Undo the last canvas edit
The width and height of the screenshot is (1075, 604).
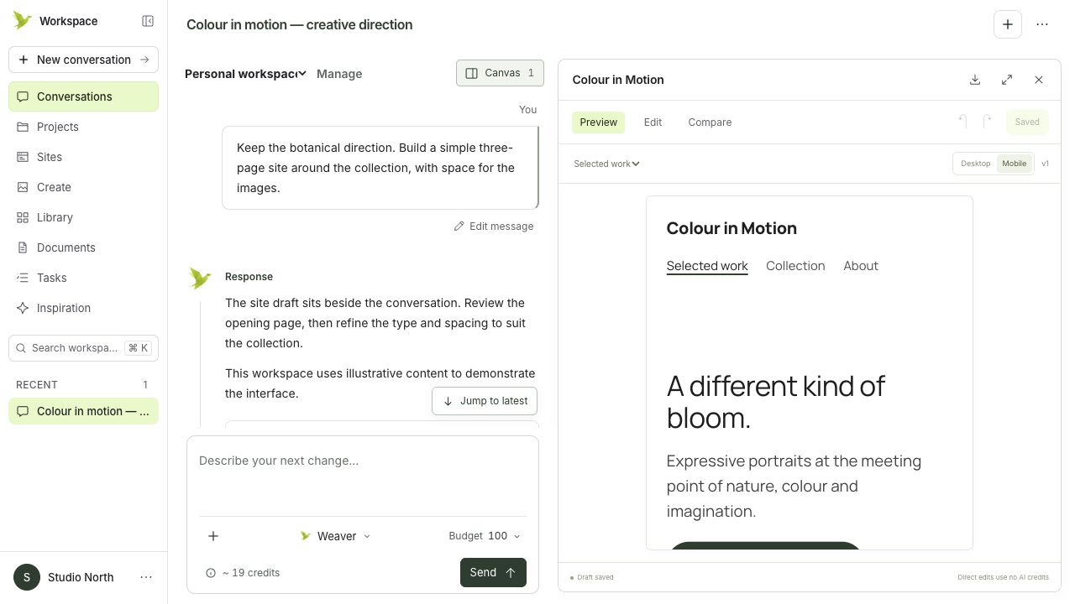coord(962,122)
